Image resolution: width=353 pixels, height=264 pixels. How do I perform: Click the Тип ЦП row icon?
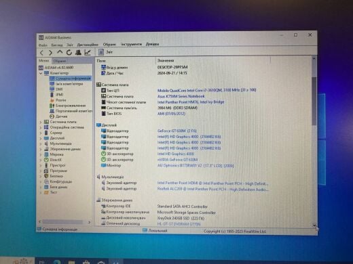tap(103, 91)
